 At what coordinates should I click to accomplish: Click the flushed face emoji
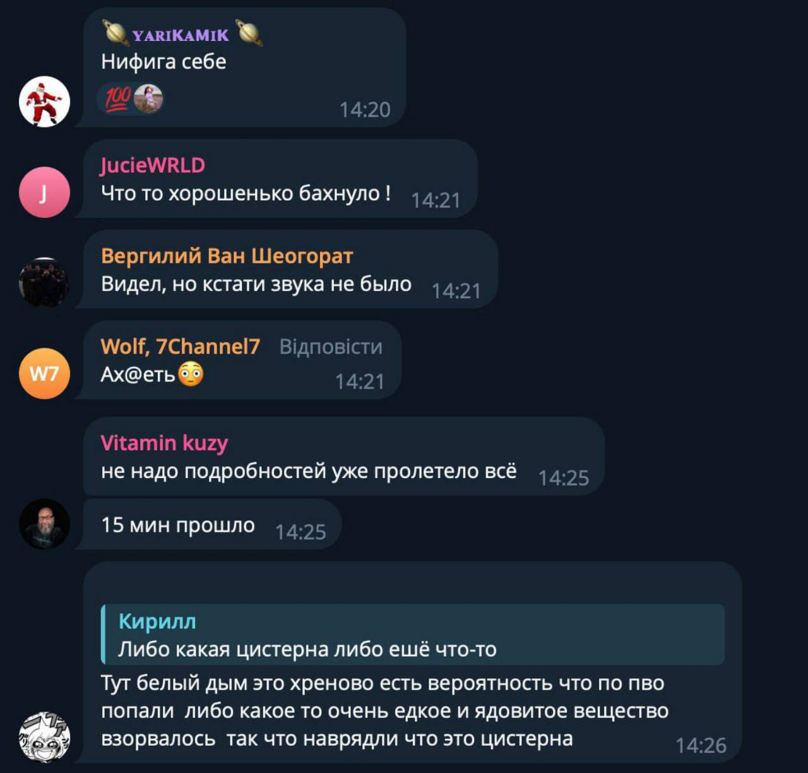pyautogui.click(x=191, y=375)
